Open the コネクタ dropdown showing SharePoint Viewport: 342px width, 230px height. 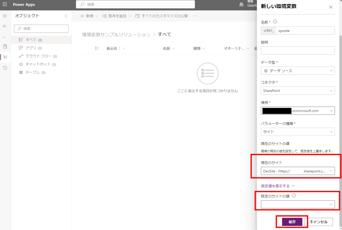(x=298, y=91)
